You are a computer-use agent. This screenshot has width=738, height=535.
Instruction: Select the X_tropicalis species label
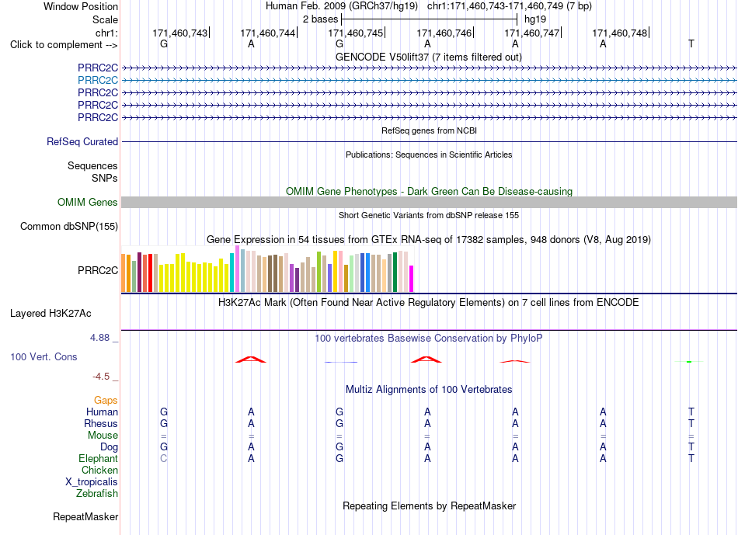point(92,482)
